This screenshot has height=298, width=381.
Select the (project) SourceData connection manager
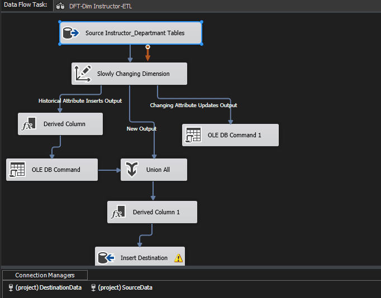pos(122,287)
